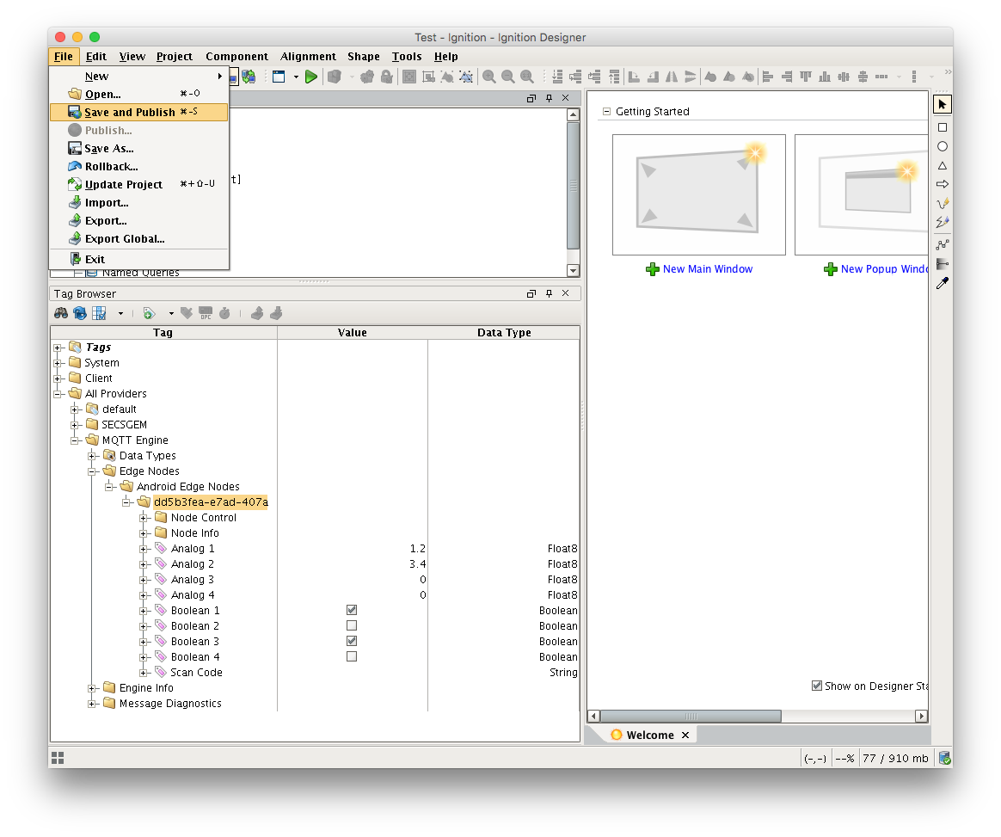Image resolution: width=1001 pixels, height=837 pixels.
Task: Click the project browser vertical scrollbar thumb
Action: 574,186
